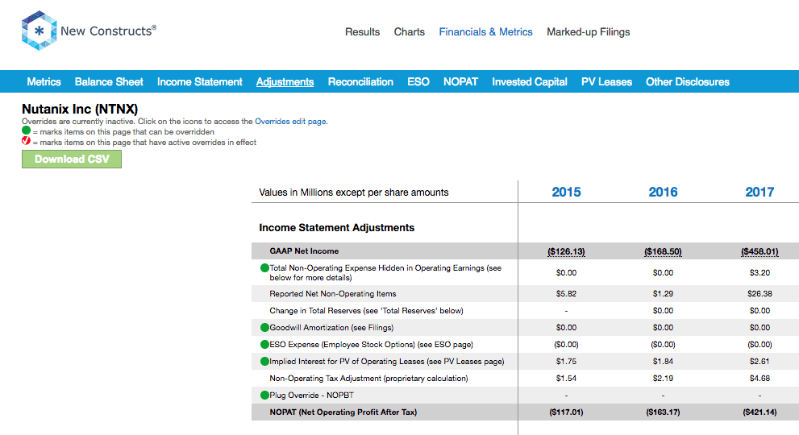The height and width of the screenshot is (435, 799).
Task: Click the 2015 column header
Action: [566, 192]
